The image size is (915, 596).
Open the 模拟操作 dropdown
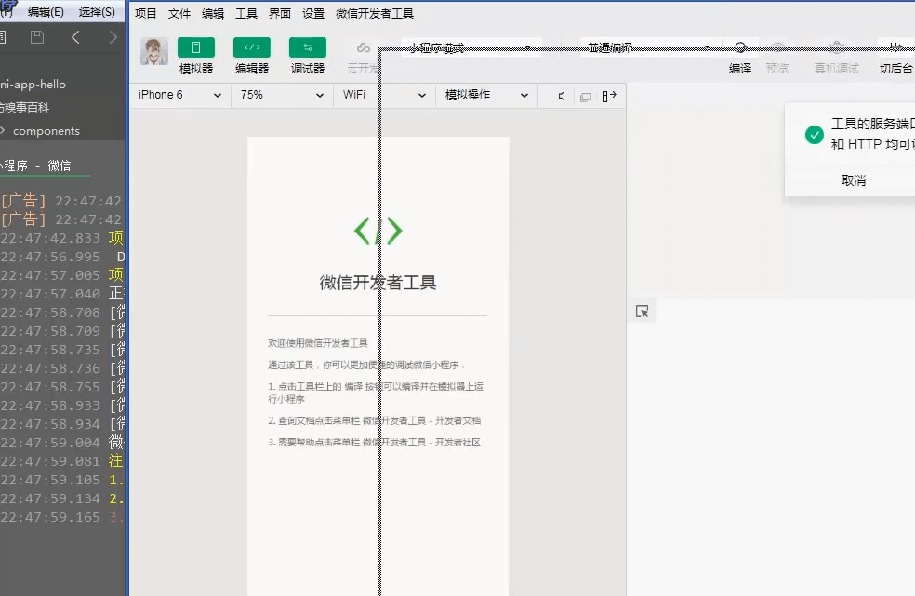486,95
